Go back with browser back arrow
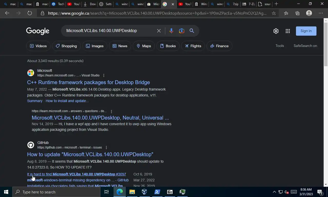 pyautogui.click(x=7, y=13)
